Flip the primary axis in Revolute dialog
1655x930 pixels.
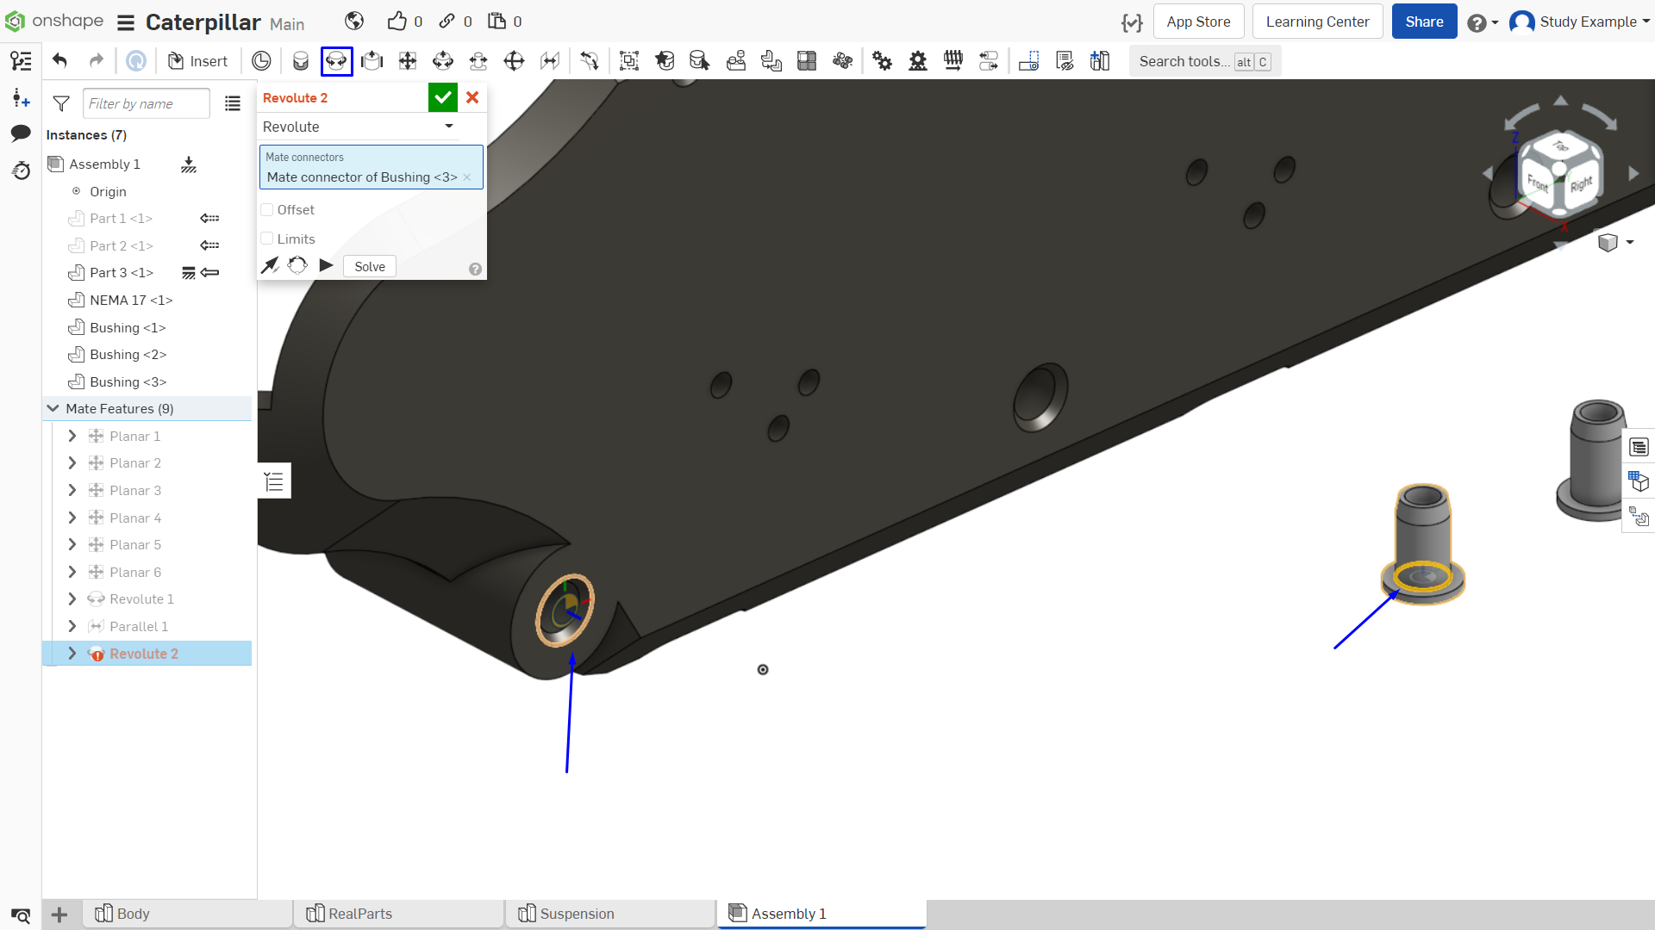click(x=271, y=266)
